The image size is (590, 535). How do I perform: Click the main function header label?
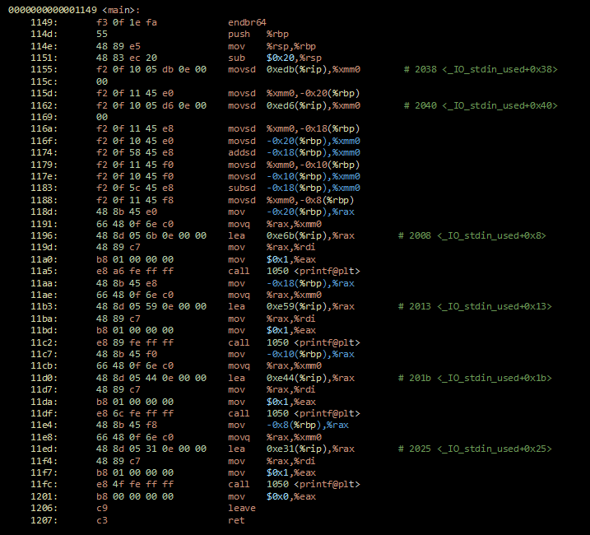pyautogui.click(x=74, y=10)
